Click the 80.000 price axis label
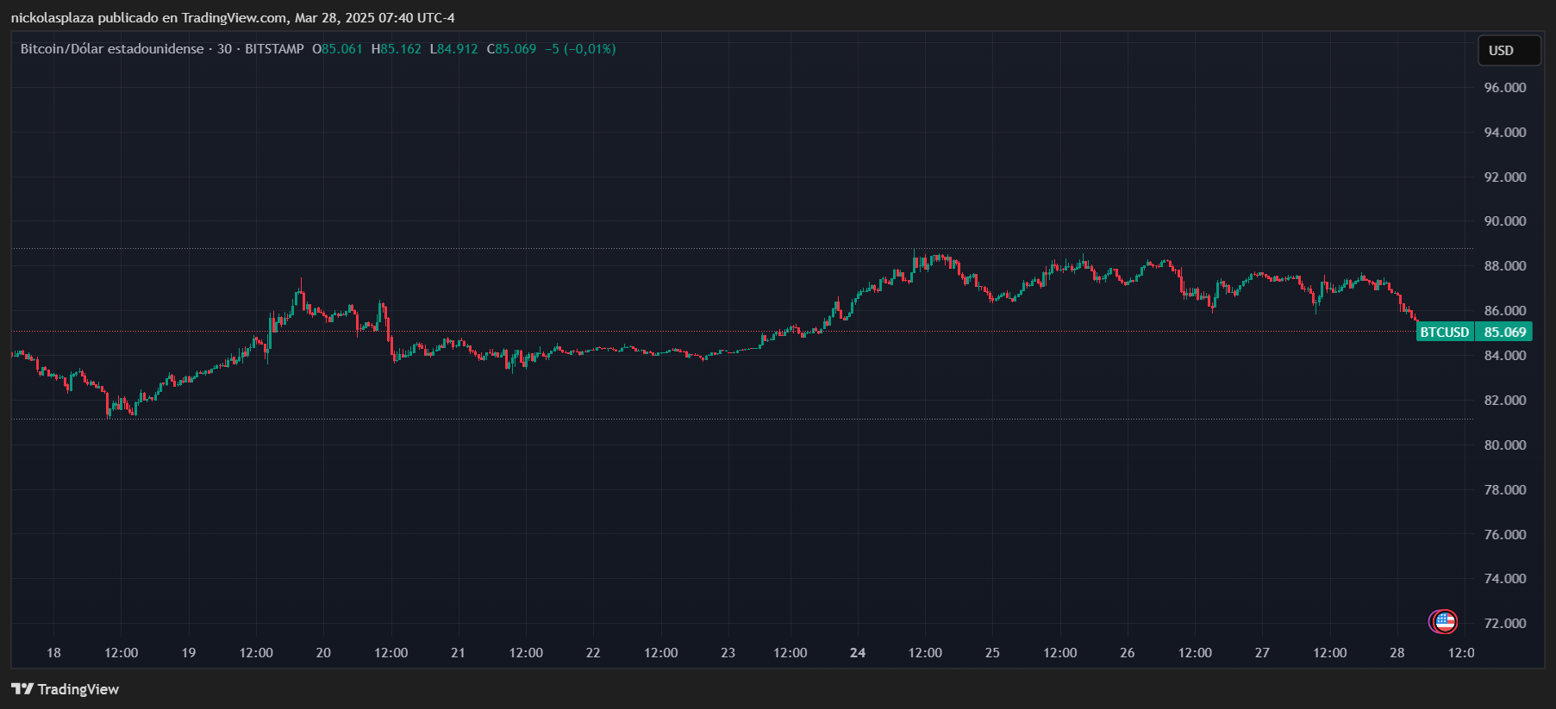This screenshot has height=709, width=1556. tap(1504, 445)
